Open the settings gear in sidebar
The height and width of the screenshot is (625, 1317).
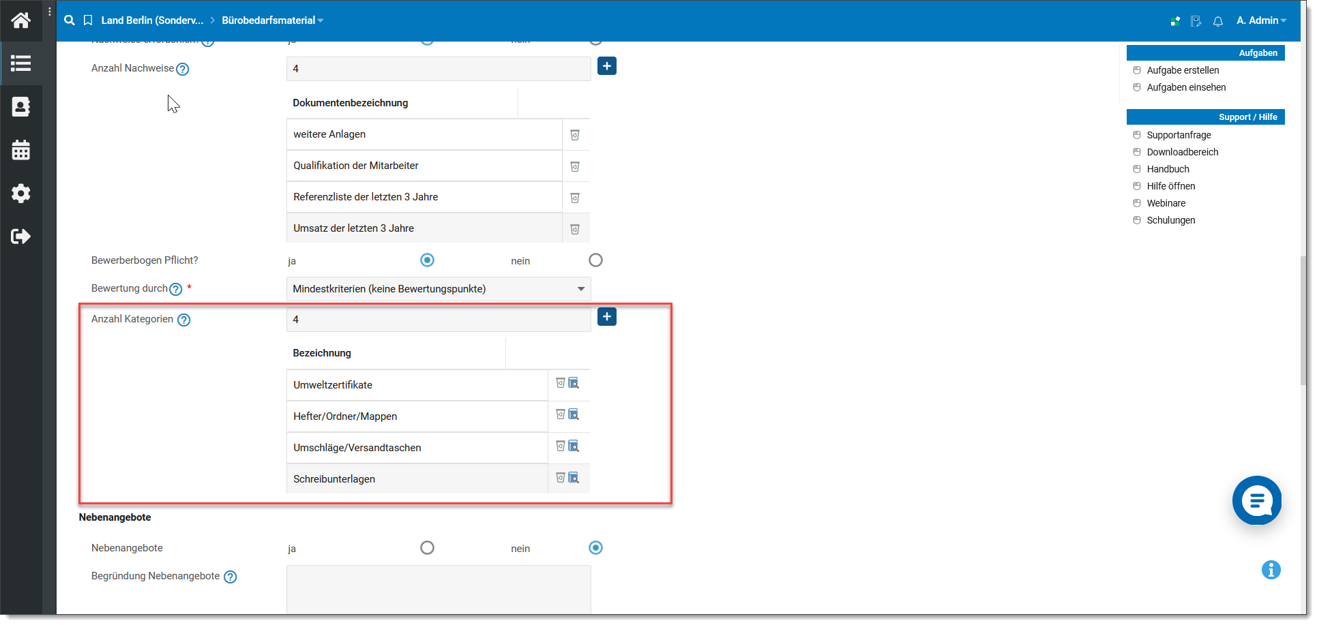[x=20, y=194]
